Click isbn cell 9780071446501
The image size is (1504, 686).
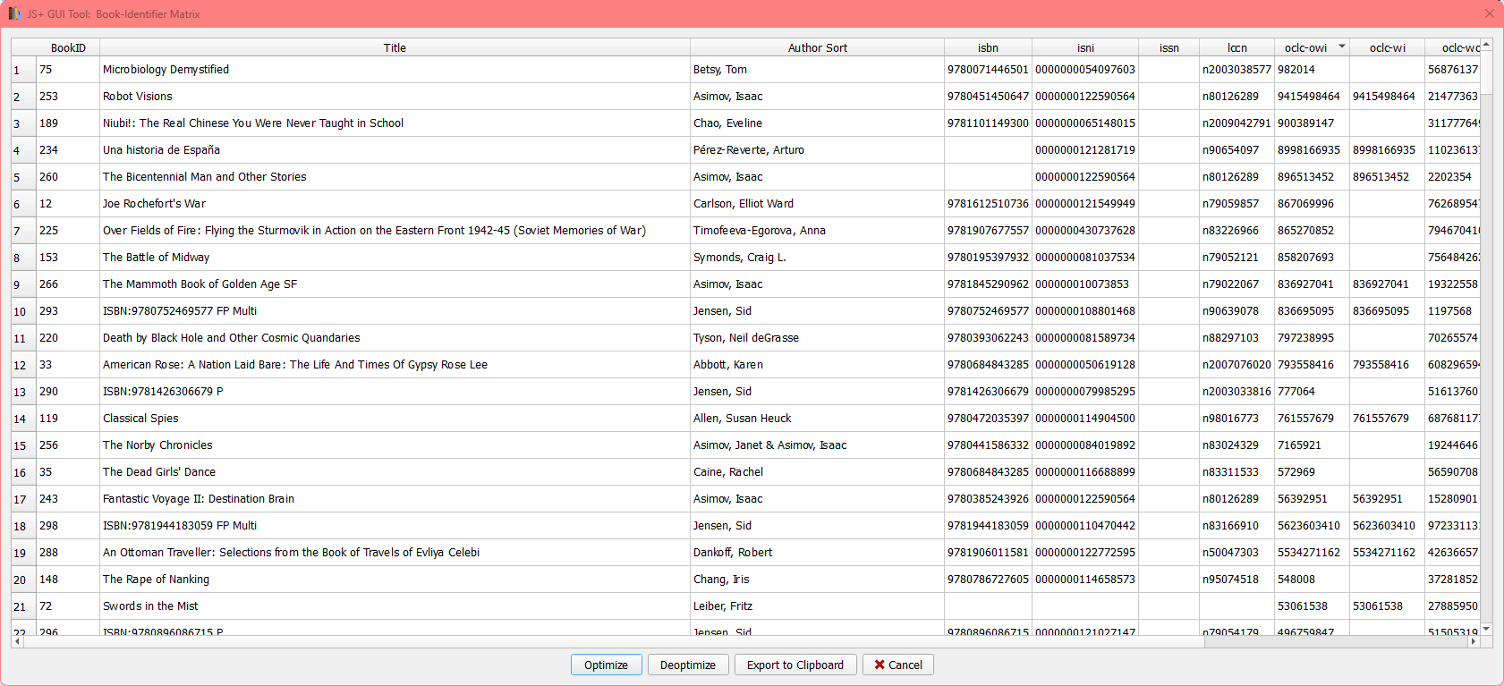989,70
